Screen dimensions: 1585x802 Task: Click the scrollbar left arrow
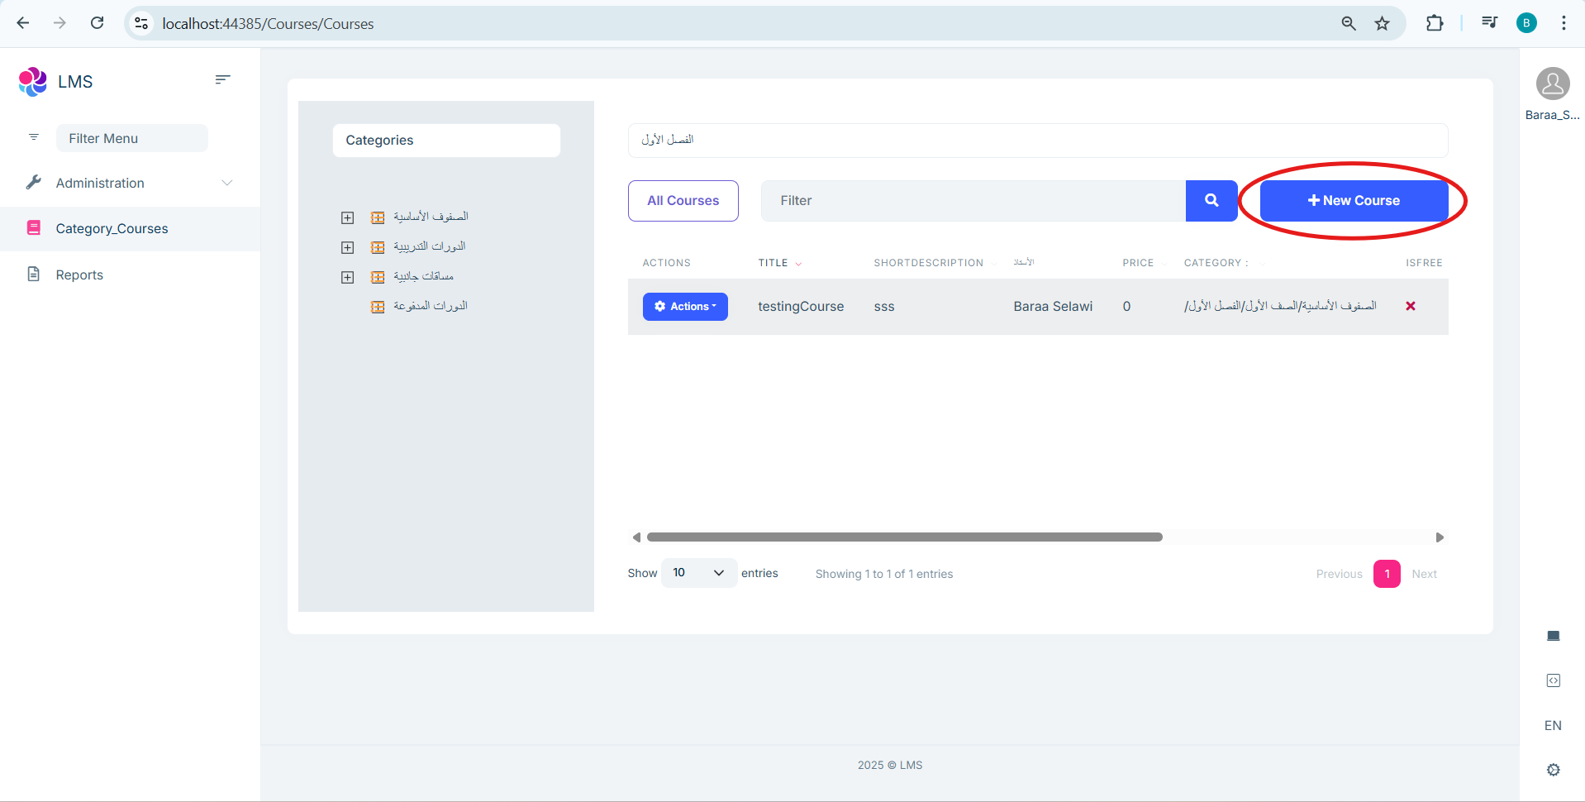[x=636, y=537]
